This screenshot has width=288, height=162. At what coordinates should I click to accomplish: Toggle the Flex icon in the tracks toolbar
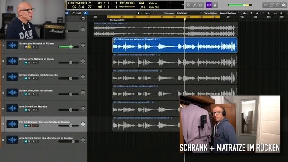(x=79, y=13)
